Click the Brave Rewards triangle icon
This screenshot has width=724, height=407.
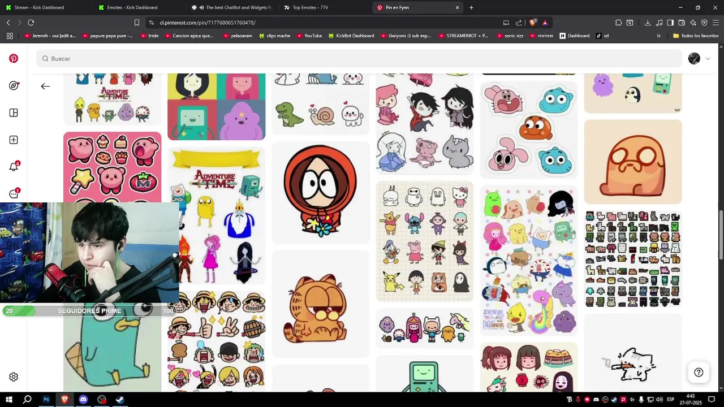[x=545, y=23]
